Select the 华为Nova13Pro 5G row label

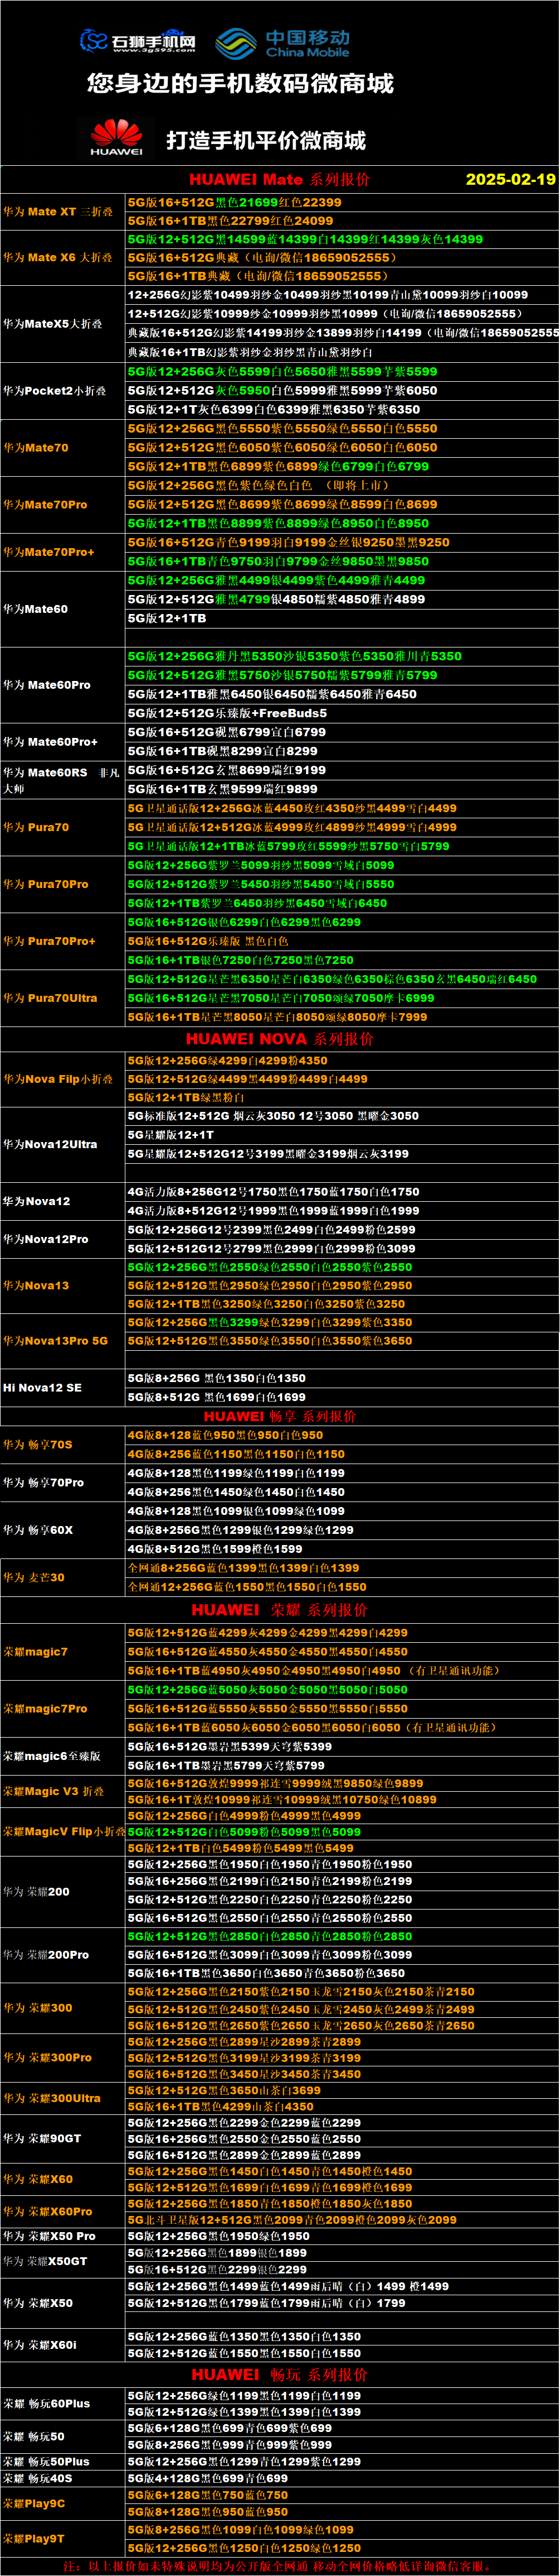point(55,1341)
